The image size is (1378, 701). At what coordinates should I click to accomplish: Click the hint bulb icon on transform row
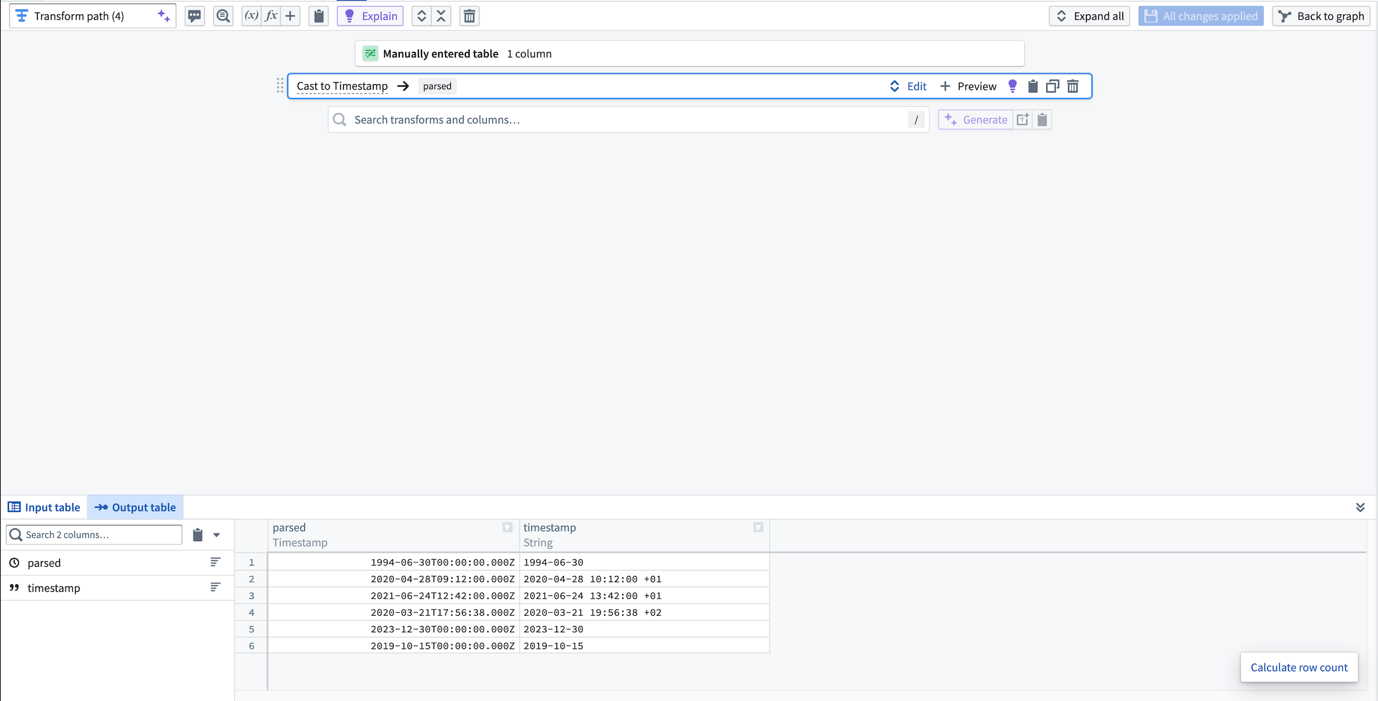pos(1013,86)
